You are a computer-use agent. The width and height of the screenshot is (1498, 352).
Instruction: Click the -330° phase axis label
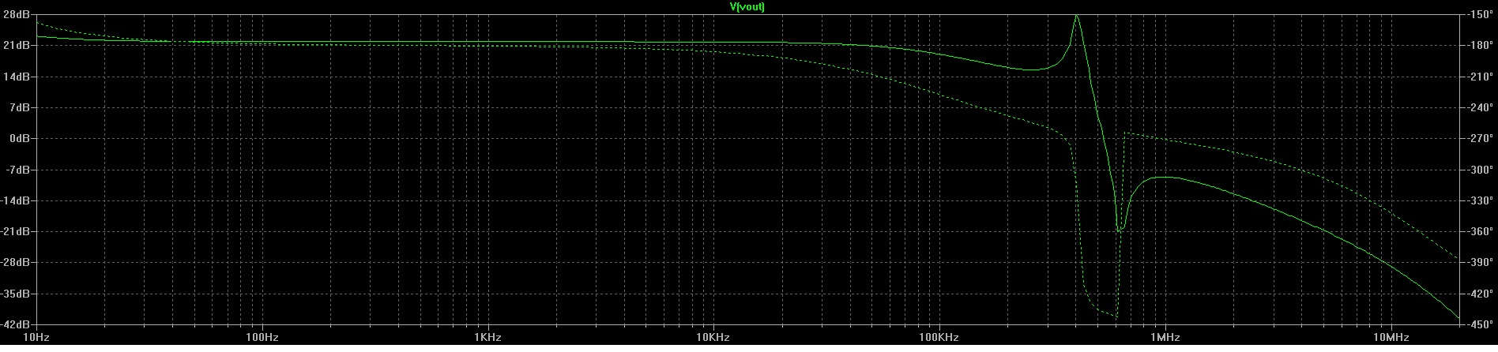1481,200
